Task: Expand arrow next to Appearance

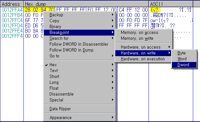Action: pyautogui.click(x=113, y=117)
